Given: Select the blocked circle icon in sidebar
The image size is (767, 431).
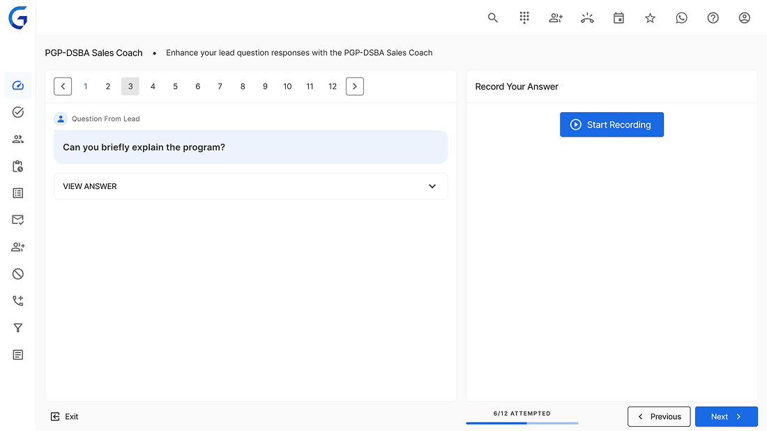Looking at the screenshot, I should coord(18,274).
